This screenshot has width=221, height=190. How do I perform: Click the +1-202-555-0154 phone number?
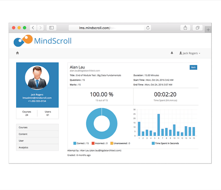point(37,101)
